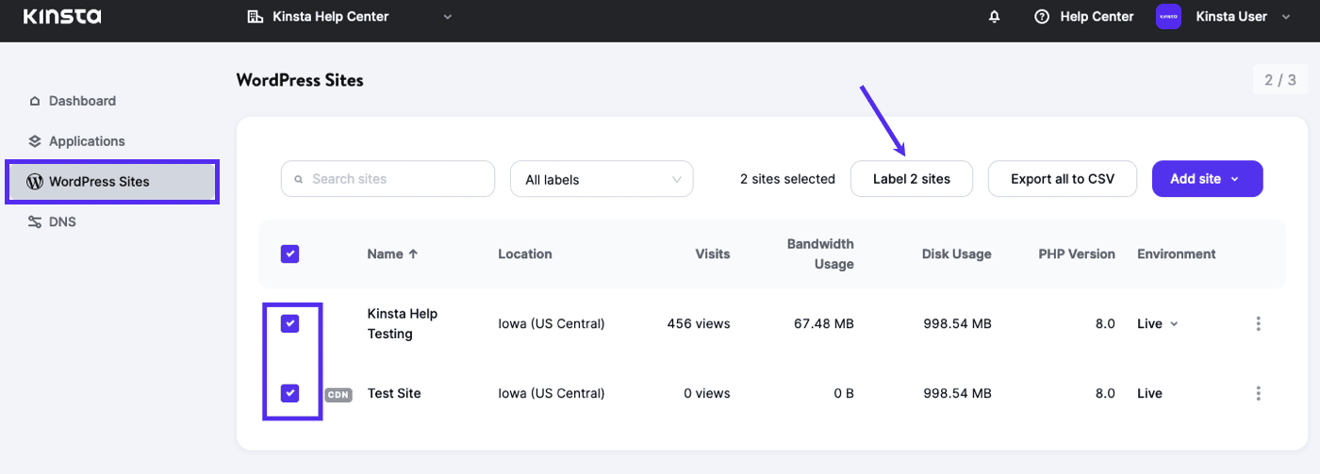The image size is (1320, 474).
Task: Click Label 2 sites button
Action: [x=911, y=179]
